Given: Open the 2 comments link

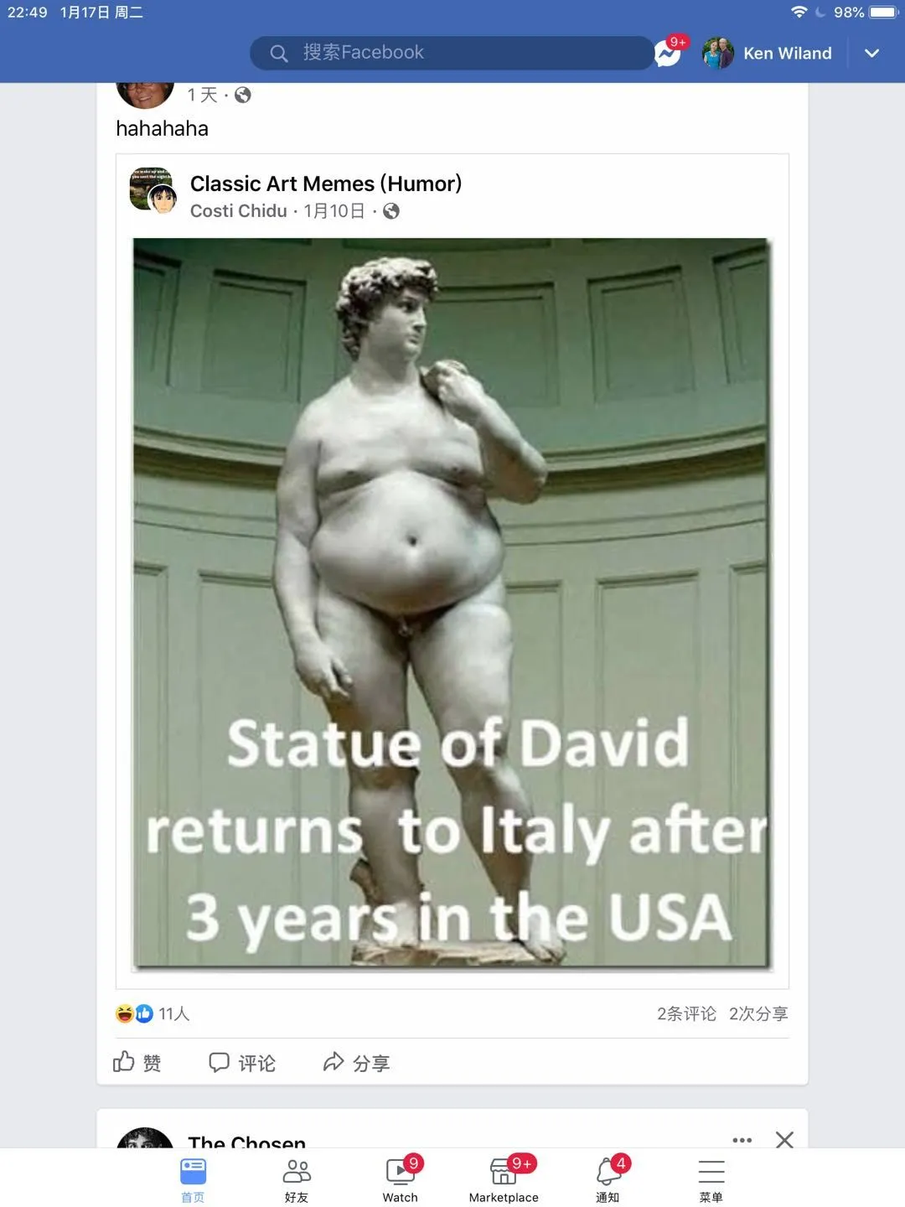Looking at the screenshot, I should point(686,1013).
